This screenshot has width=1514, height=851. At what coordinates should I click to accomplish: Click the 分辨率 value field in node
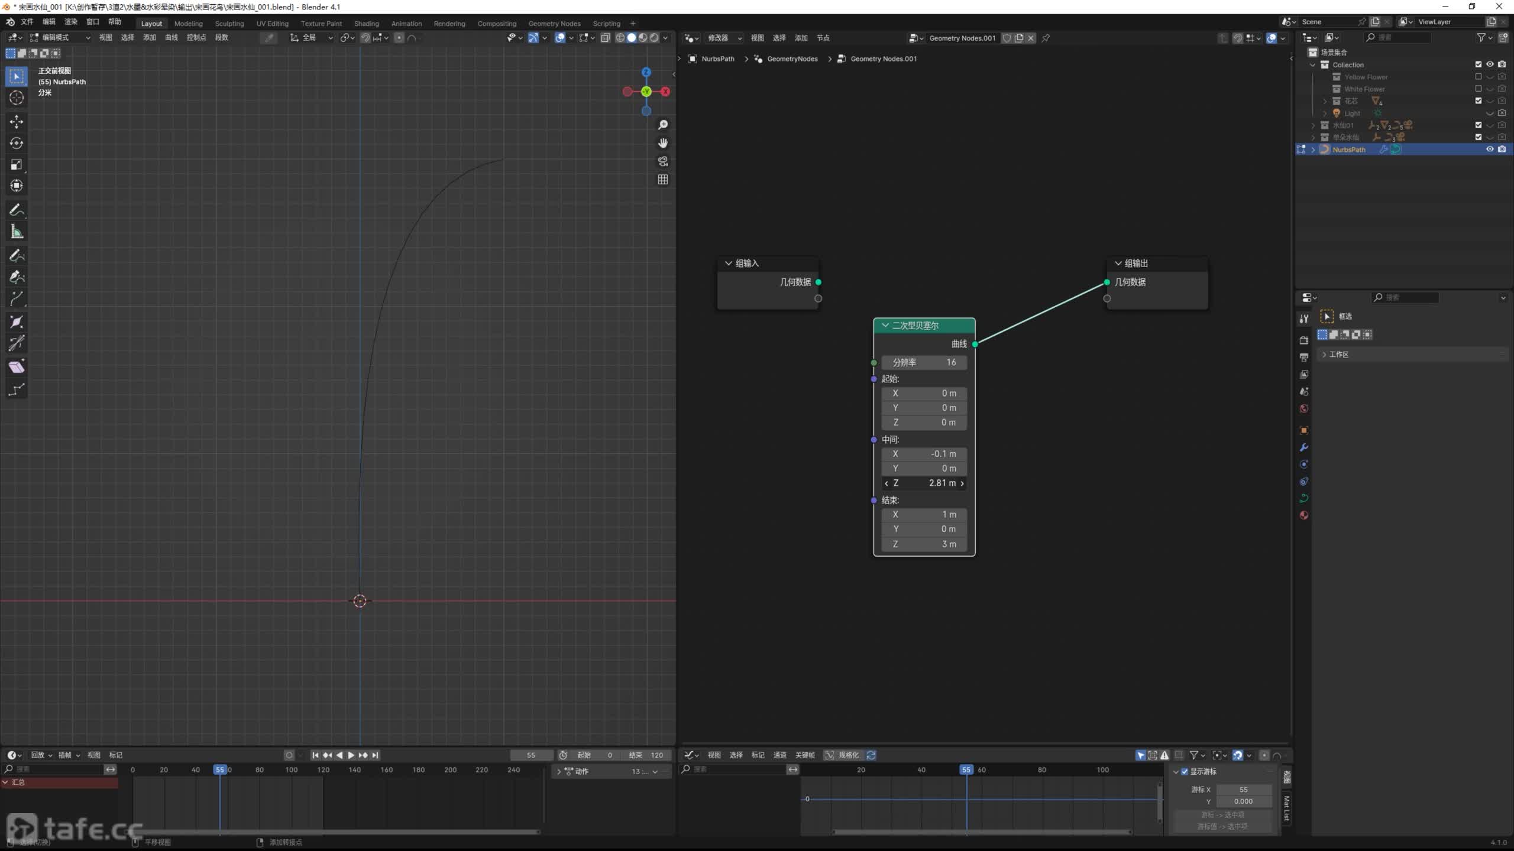point(924,362)
